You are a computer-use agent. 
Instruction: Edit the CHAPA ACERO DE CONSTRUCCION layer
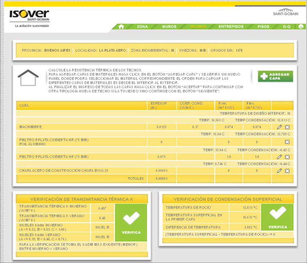(x=279, y=171)
